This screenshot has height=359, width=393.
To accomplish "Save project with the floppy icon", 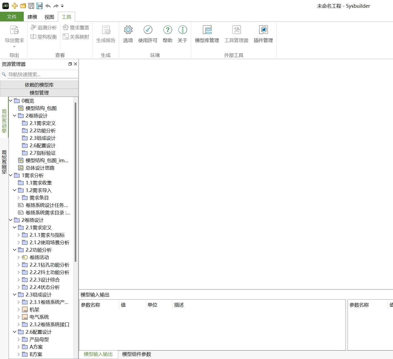I will tap(31, 6).
